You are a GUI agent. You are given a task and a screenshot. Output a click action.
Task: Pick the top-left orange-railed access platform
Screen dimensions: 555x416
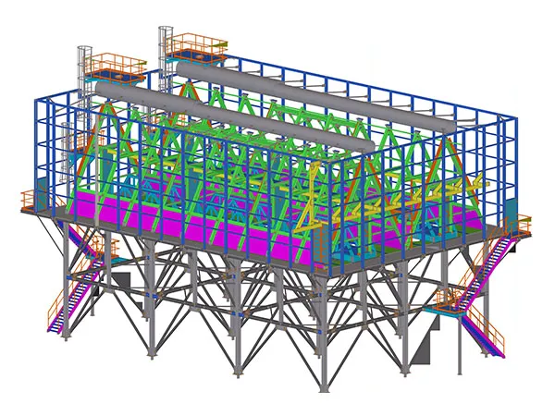pos(116,69)
